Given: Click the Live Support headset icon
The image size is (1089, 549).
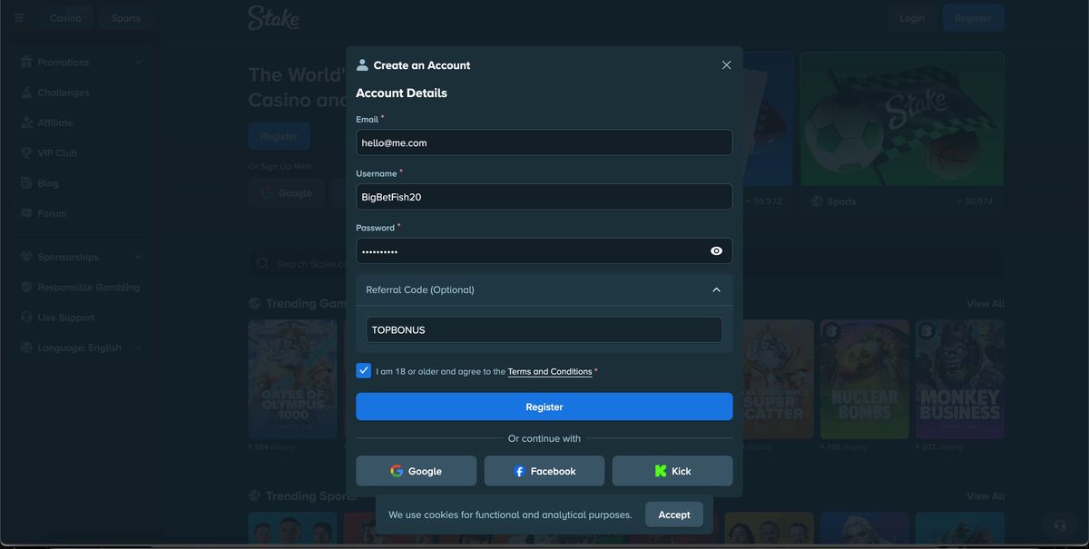Looking at the screenshot, I should click(26, 318).
